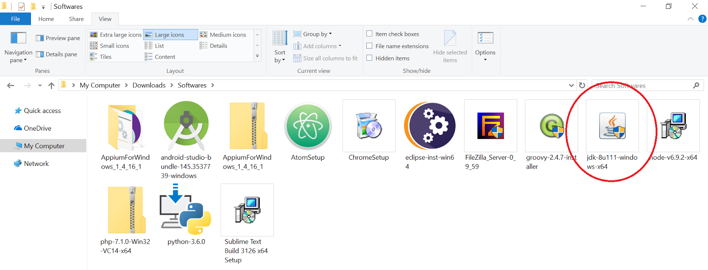Switch to the Home tab
The image size is (708, 270).
(46, 19)
